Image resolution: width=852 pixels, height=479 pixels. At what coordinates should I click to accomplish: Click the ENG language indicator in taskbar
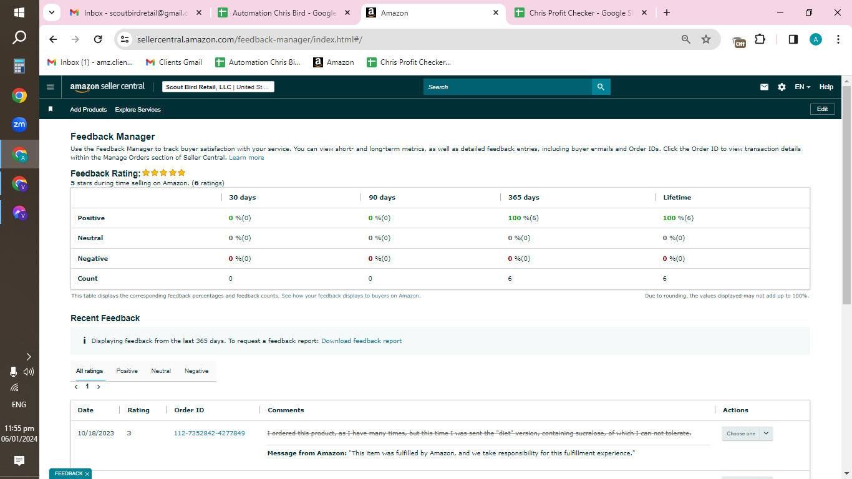[x=19, y=405]
